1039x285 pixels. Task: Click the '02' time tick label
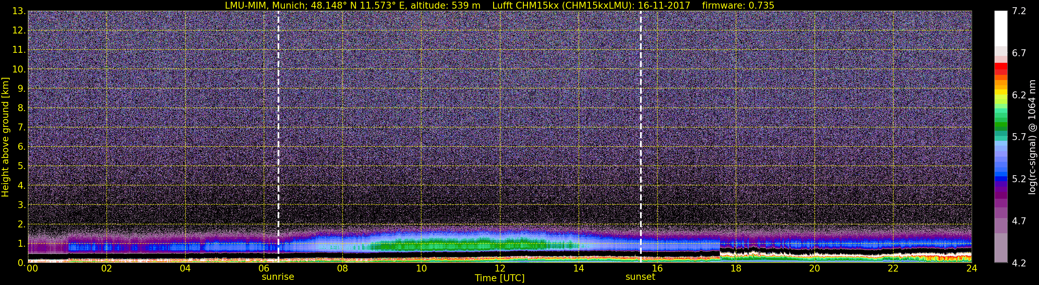pyautogui.click(x=107, y=268)
